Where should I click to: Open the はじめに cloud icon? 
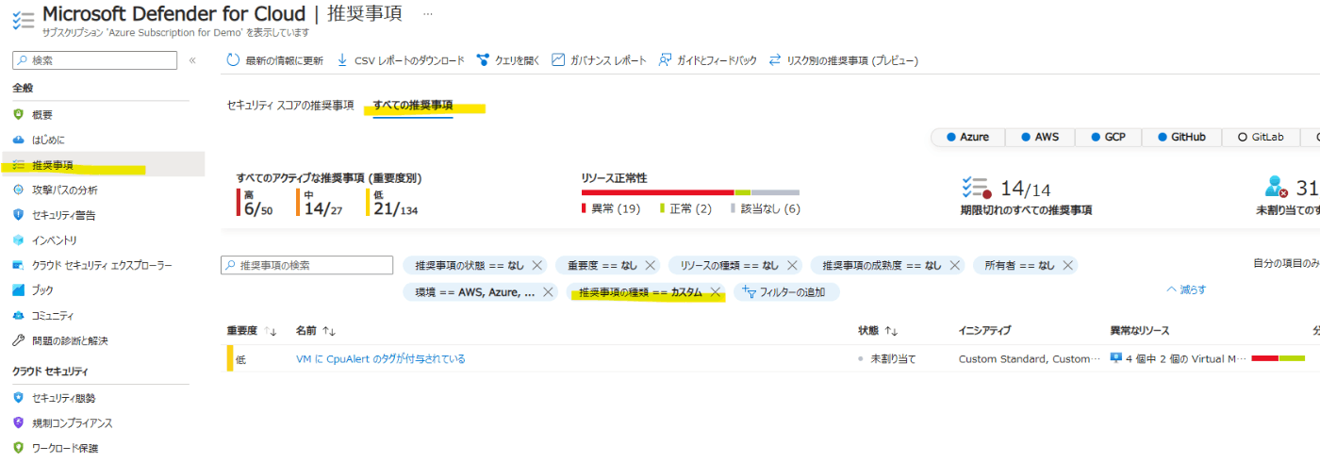click(x=19, y=140)
